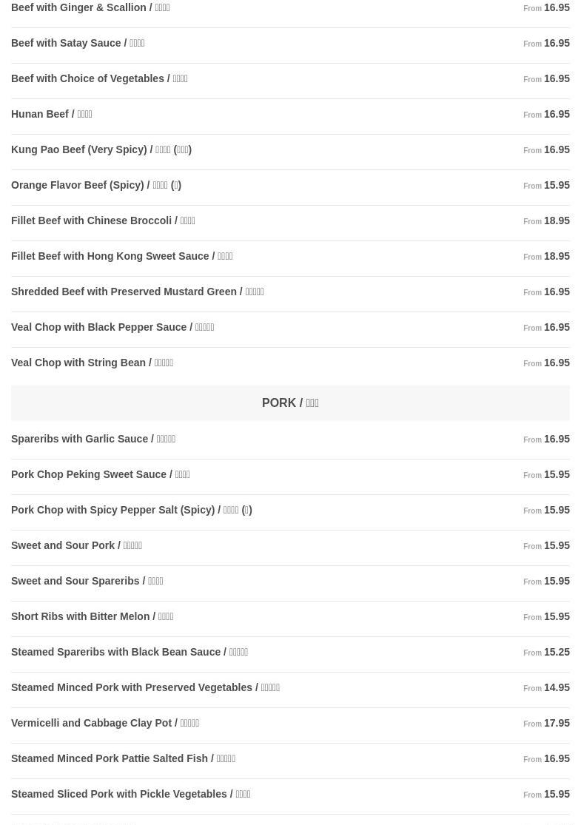Choose Shredded Beef with Preserved Mustard Green
Viewport: 581px width, 825px height.
pyautogui.click(x=290, y=294)
